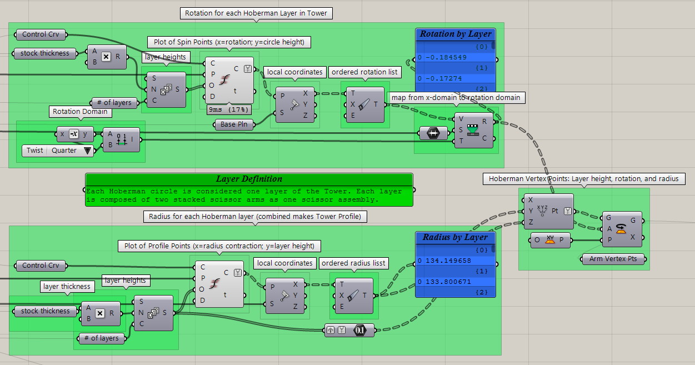
Task: Click the 'ordered rotation list' label
Action: pos(364,72)
